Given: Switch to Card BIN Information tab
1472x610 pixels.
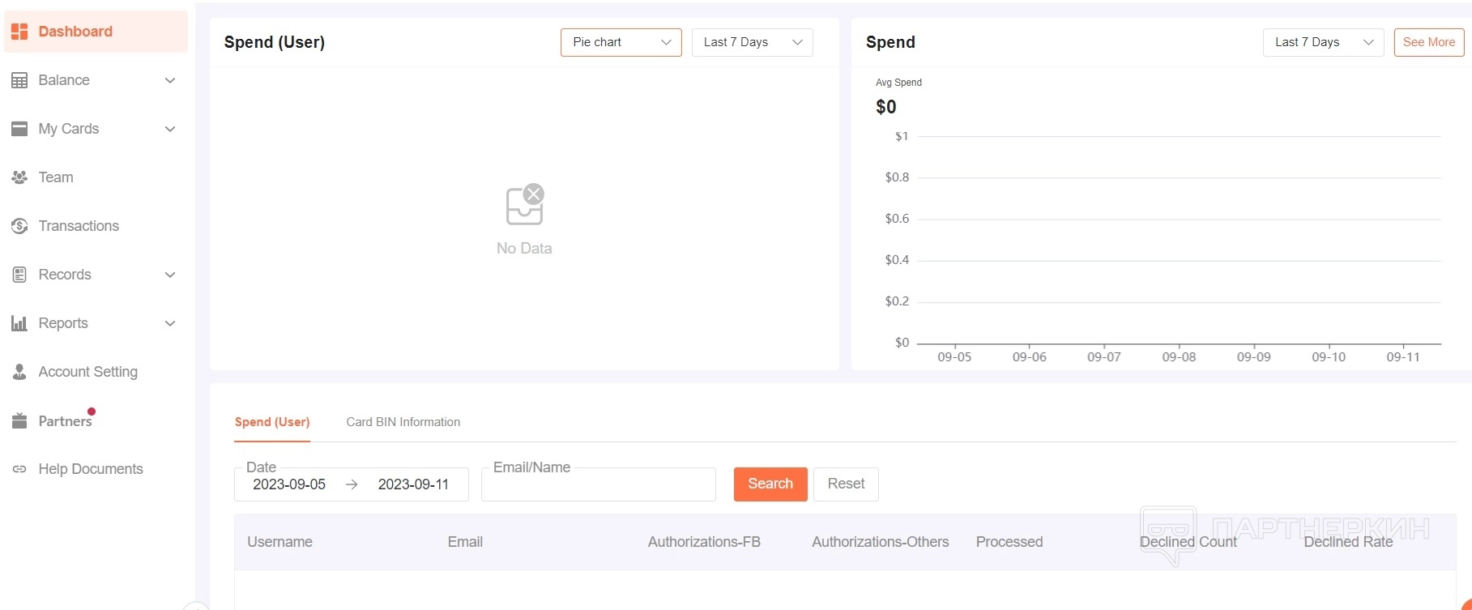Looking at the screenshot, I should point(403,422).
